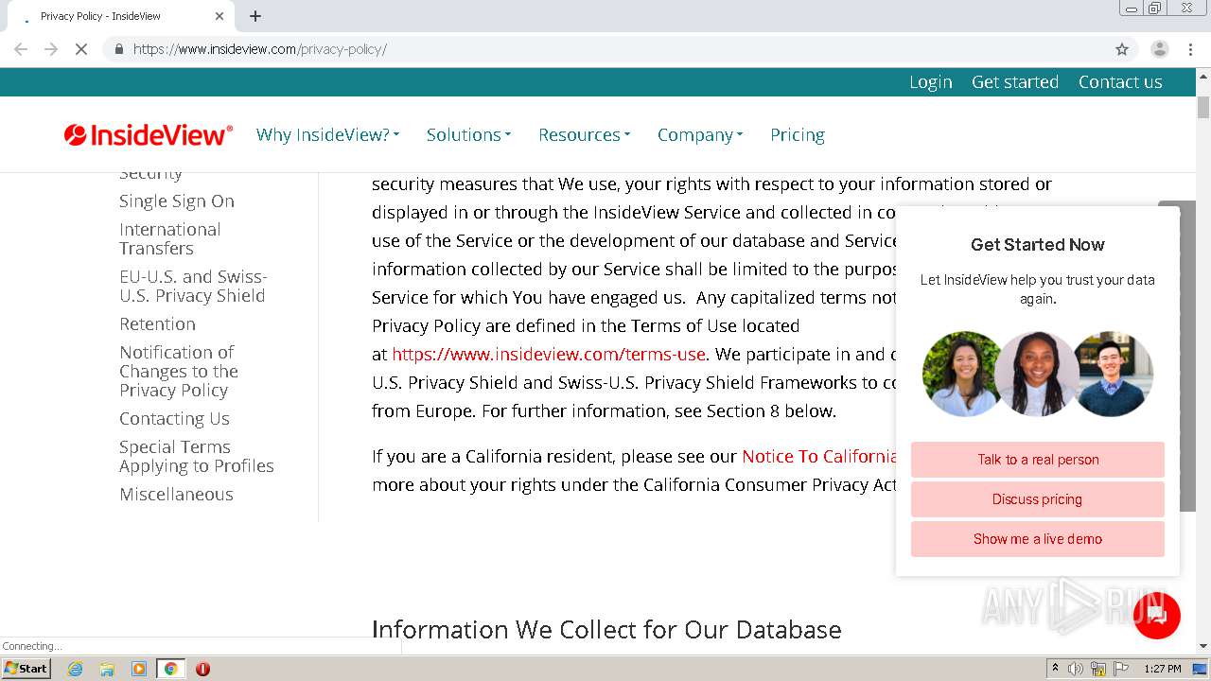
Task: Click the browser back arrow
Action: (21, 49)
